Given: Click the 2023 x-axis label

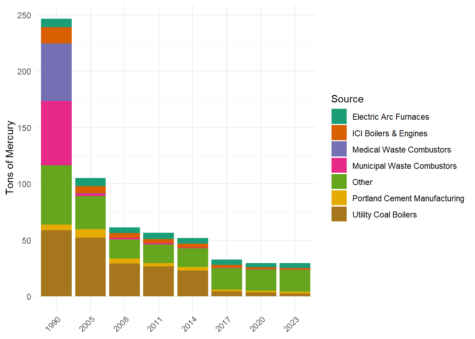Looking at the screenshot, I should tap(291, 324).
